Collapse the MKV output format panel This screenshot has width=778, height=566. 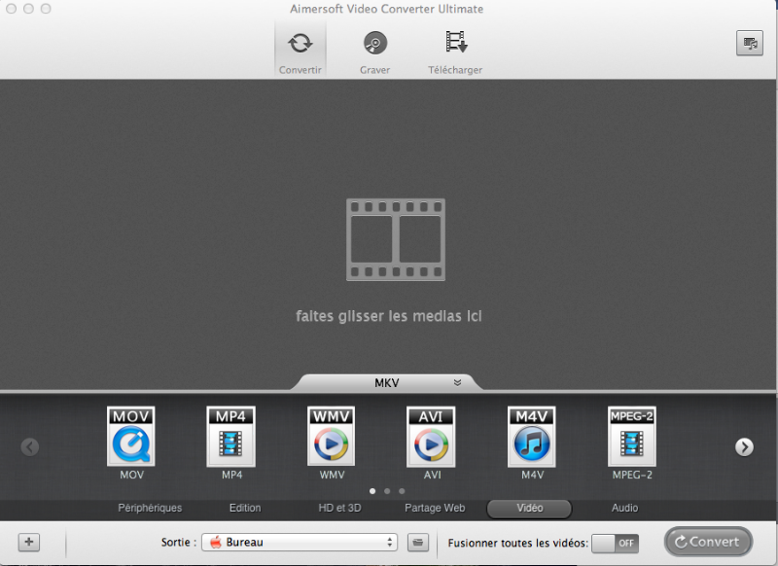click(x=457, y=382)
